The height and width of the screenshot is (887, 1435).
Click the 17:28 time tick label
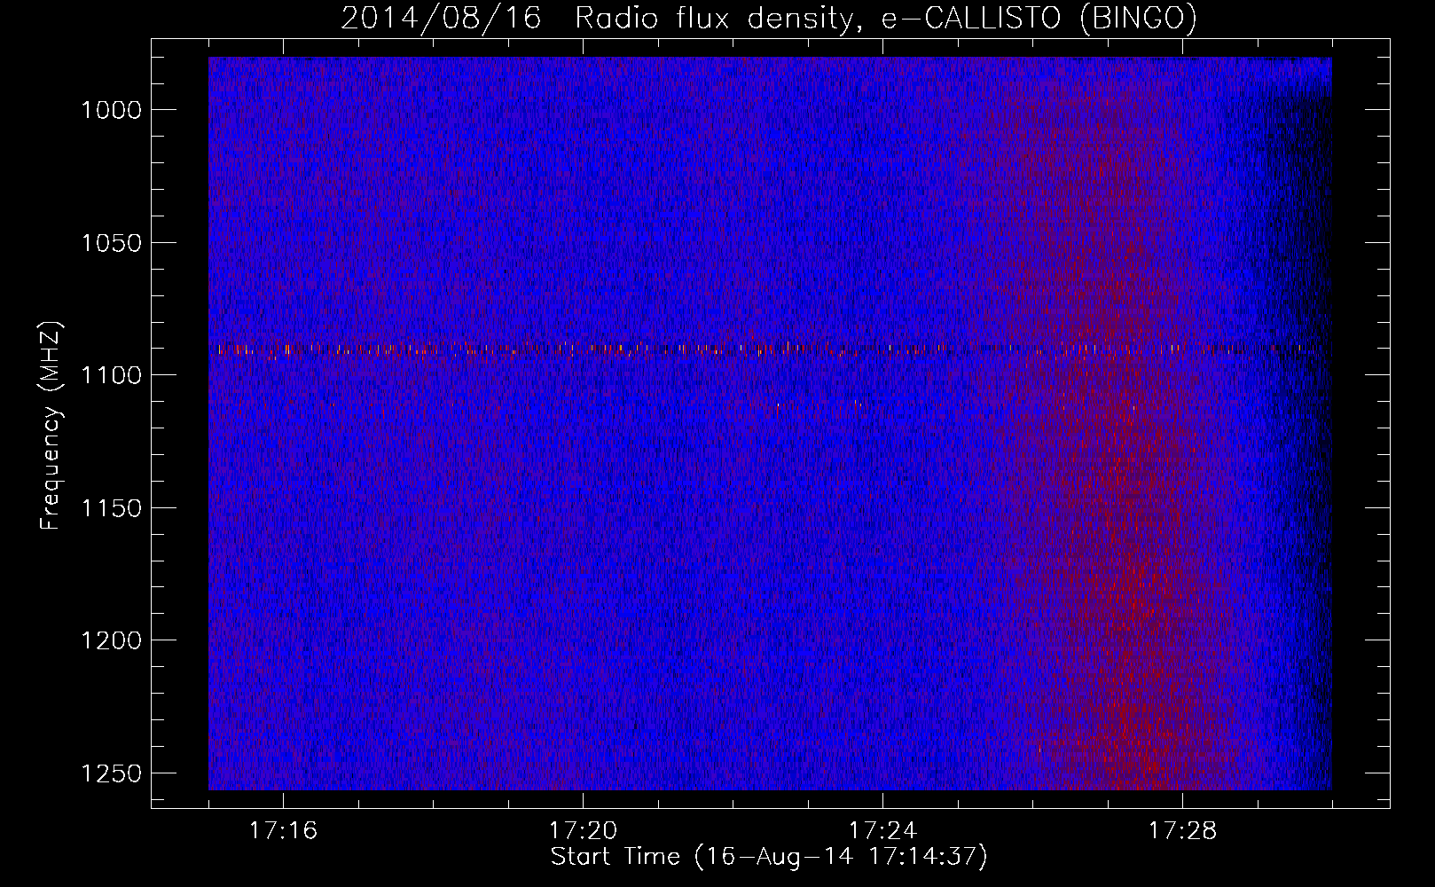[x=1182, y=831]
